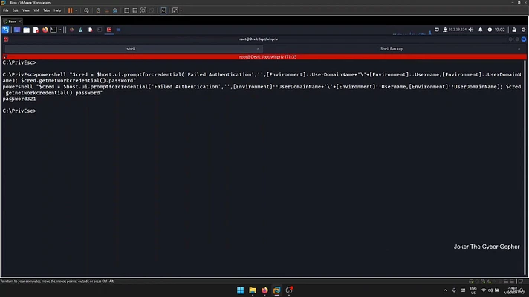The height and width of the screenshot is (297, 529).
Task: Open Firefox from the Kali panel
Action: pos(45,30)
